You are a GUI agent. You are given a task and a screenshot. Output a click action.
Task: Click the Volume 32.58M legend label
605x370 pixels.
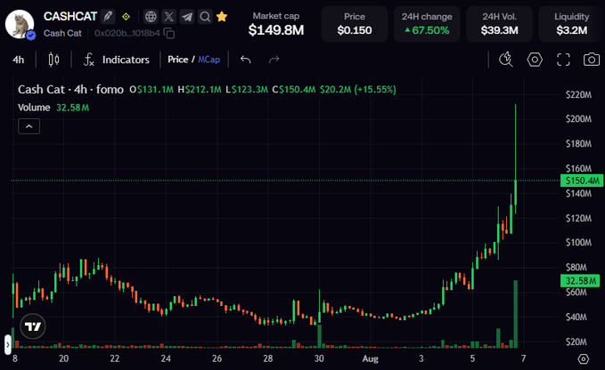53,108
